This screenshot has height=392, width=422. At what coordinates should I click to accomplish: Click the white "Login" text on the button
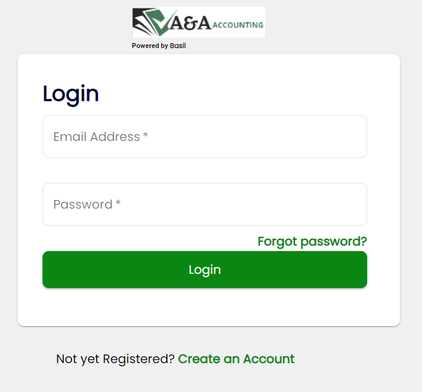(205, 270)
